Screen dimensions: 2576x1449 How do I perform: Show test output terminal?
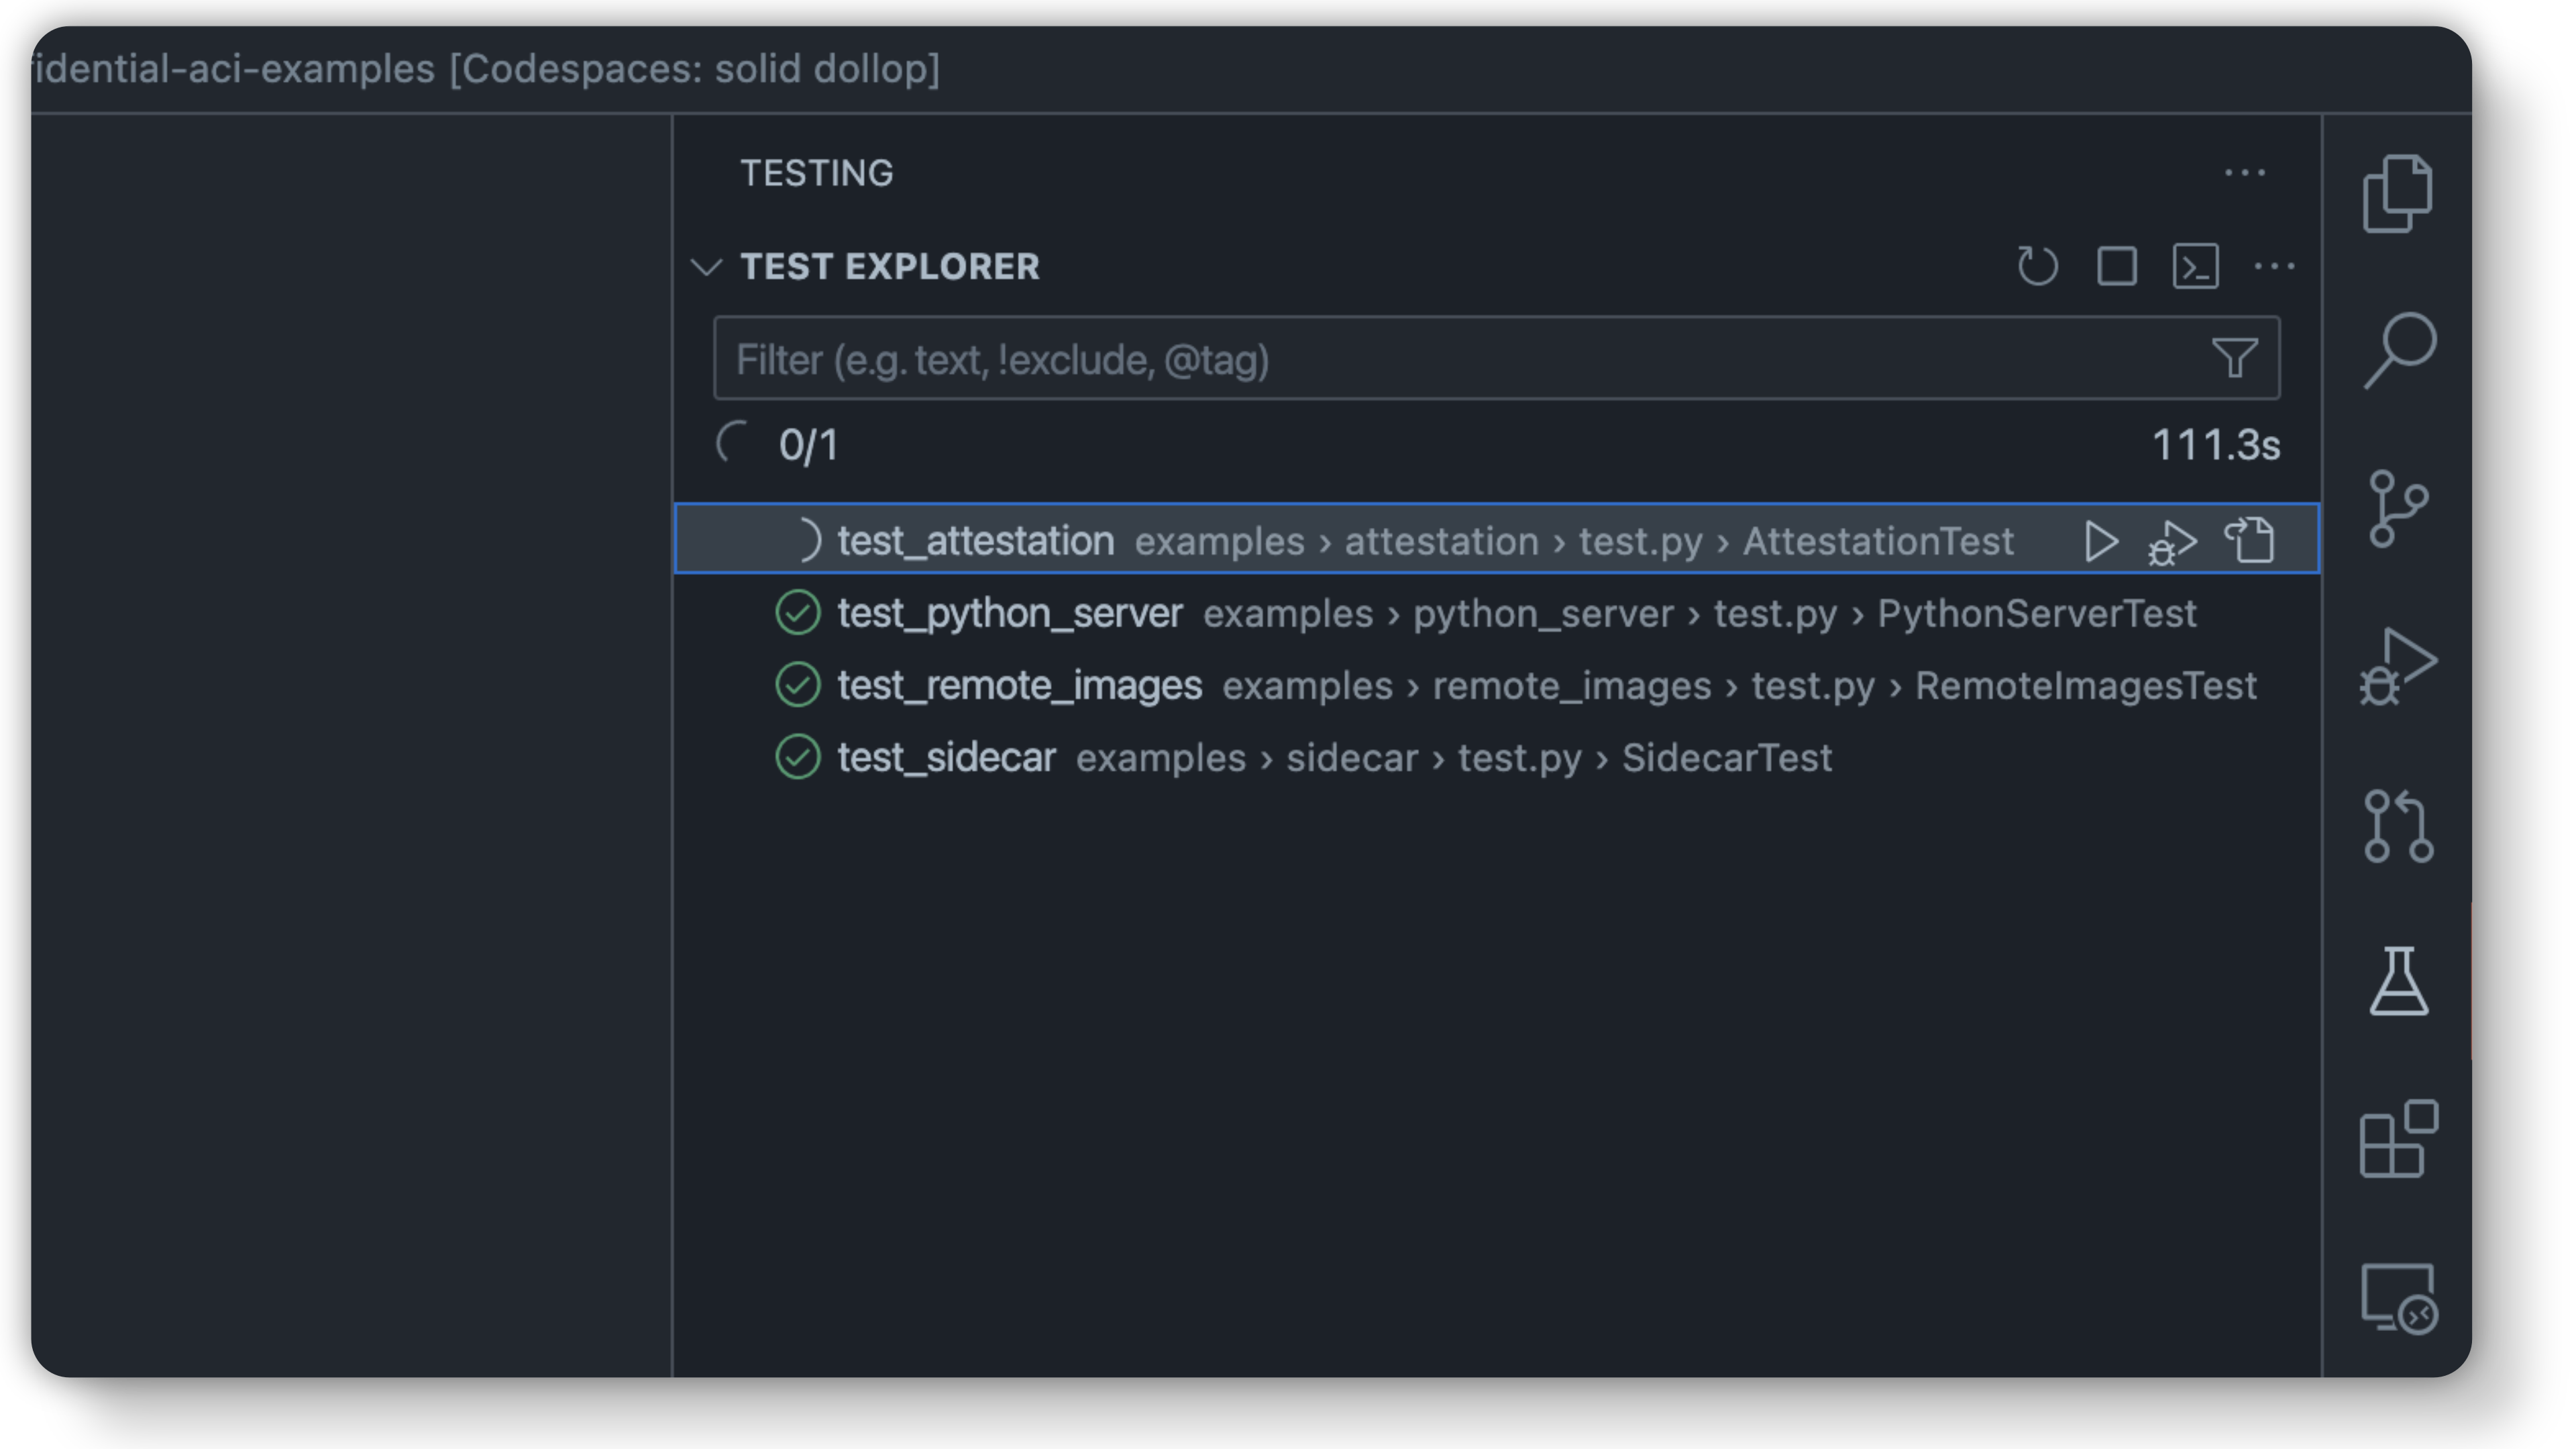pos(2195,267)
